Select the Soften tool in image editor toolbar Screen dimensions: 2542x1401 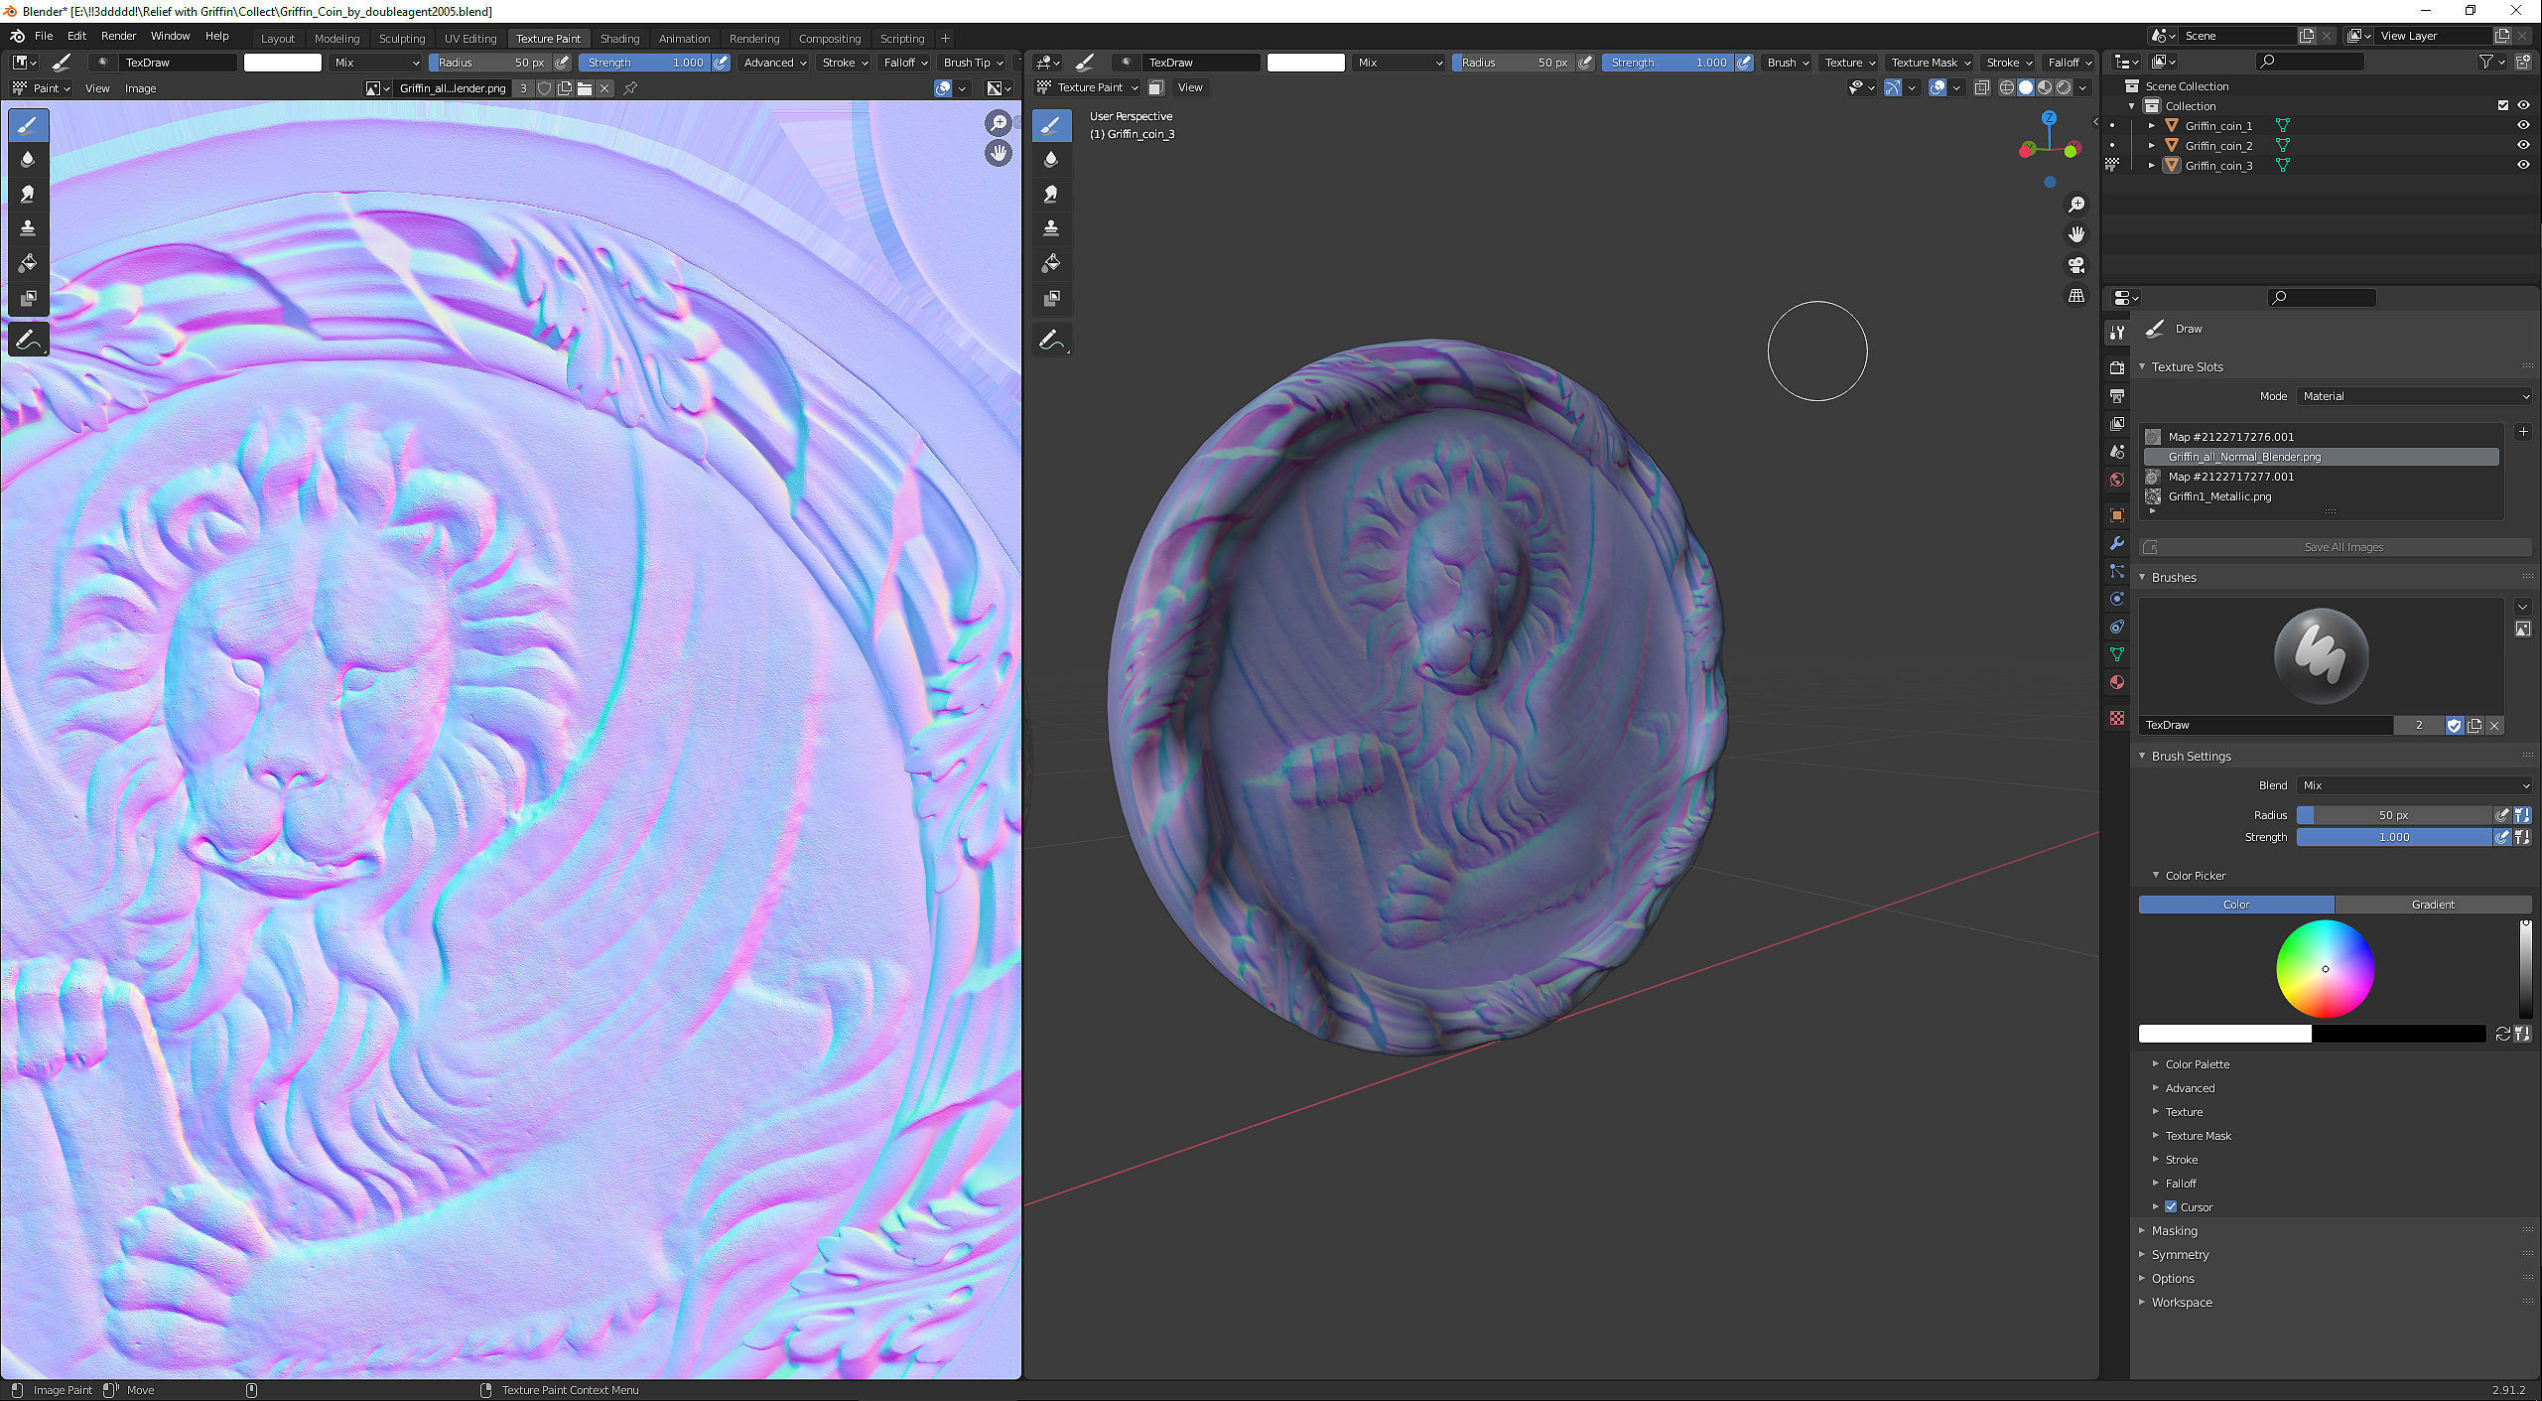(x=28, y=159)
